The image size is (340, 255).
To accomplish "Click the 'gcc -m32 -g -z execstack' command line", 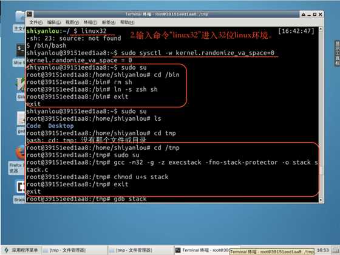I will pyautogui.click(x=172, y=163).
